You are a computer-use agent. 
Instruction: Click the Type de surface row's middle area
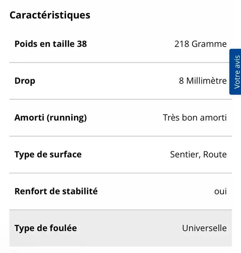pos(126,154)
